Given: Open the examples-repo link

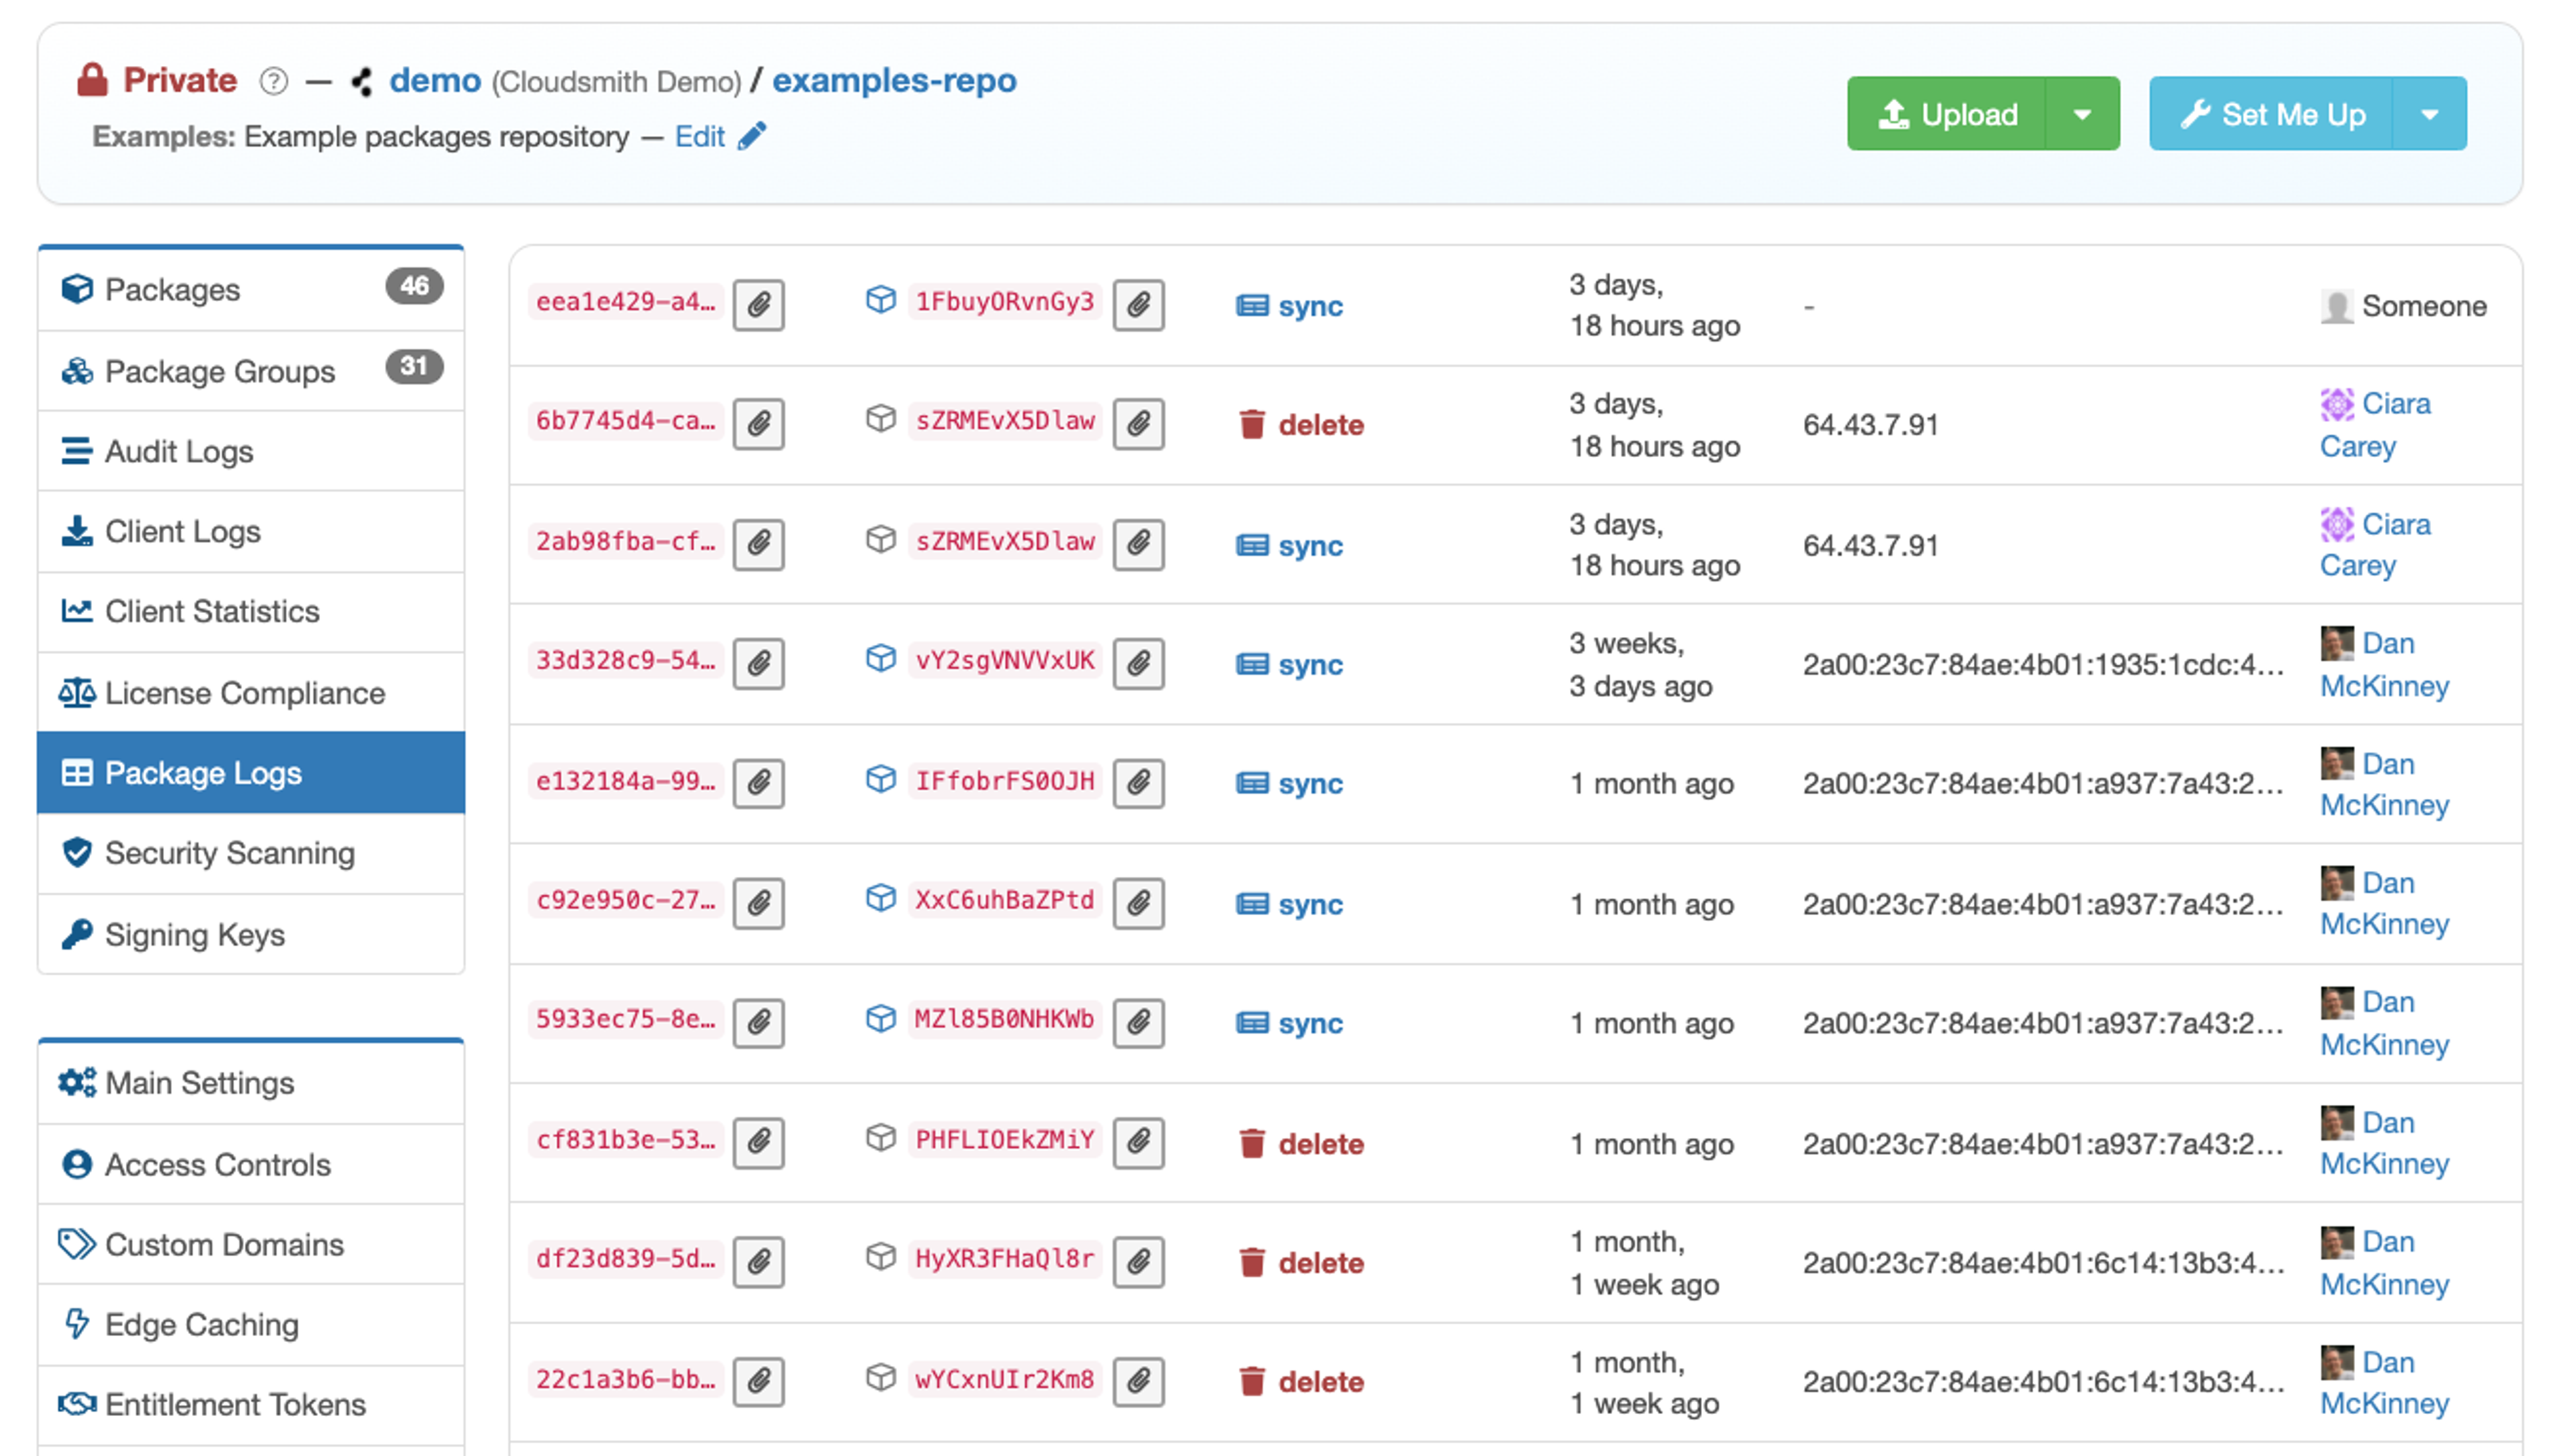Looking at the screenshot, I should click(x=894, y=80).
